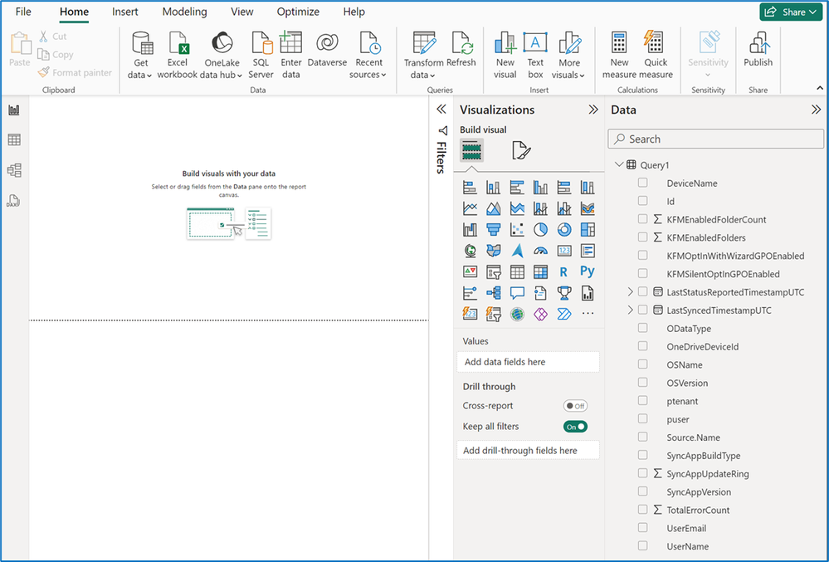The height and width of the screenshot is (562, 829).
Task: Collapse the Data pane
Action: coord(816,110)
